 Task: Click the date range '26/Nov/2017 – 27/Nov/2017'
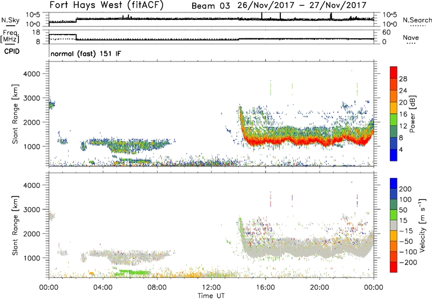[302, 5]
